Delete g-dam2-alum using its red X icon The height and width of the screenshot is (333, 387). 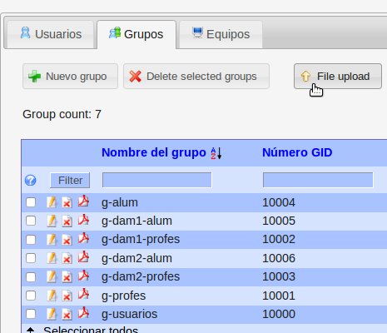coord(67,258)
